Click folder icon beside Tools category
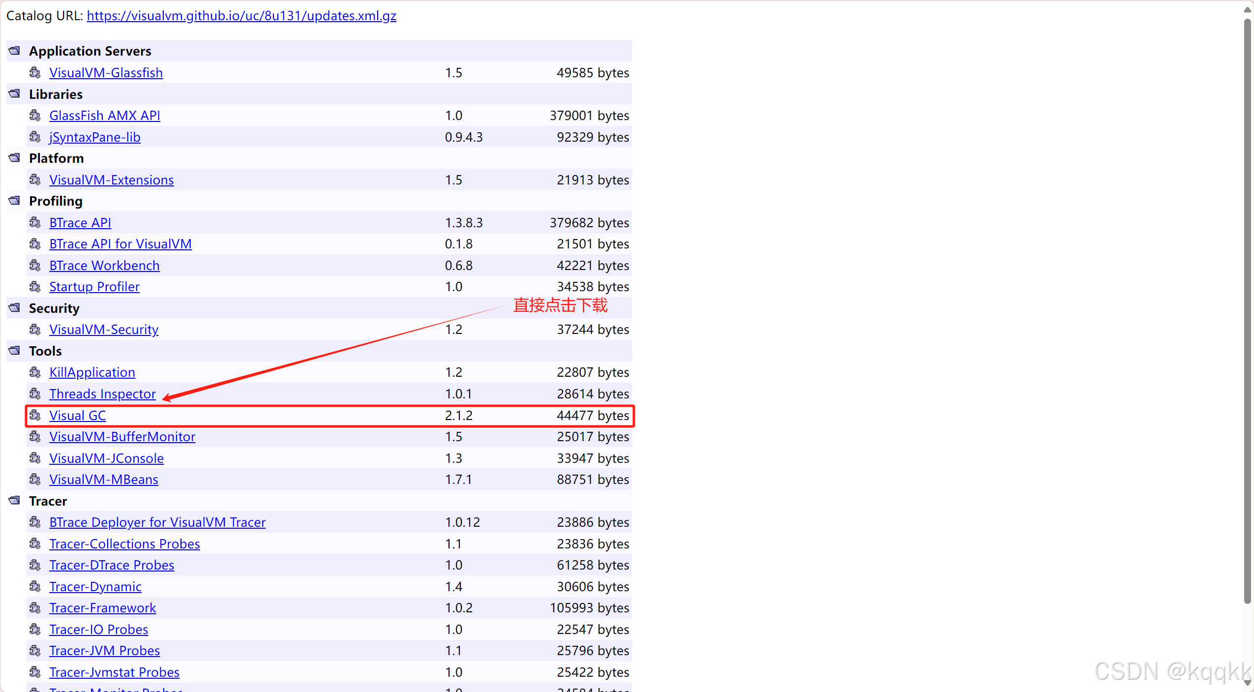Viewport: 1254px width, 692px height. tap(15, 351)
